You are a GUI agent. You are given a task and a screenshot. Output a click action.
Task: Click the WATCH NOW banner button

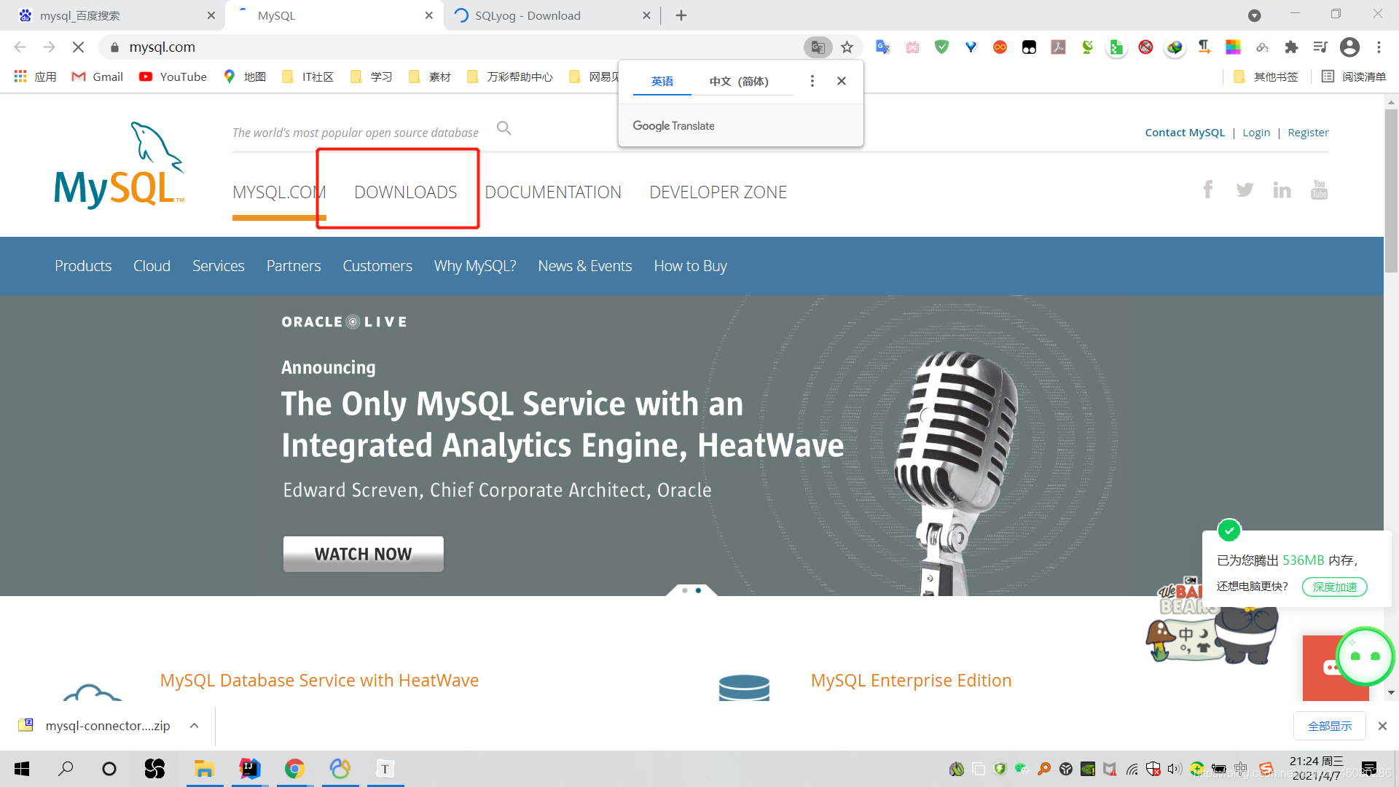pos(363,554)
